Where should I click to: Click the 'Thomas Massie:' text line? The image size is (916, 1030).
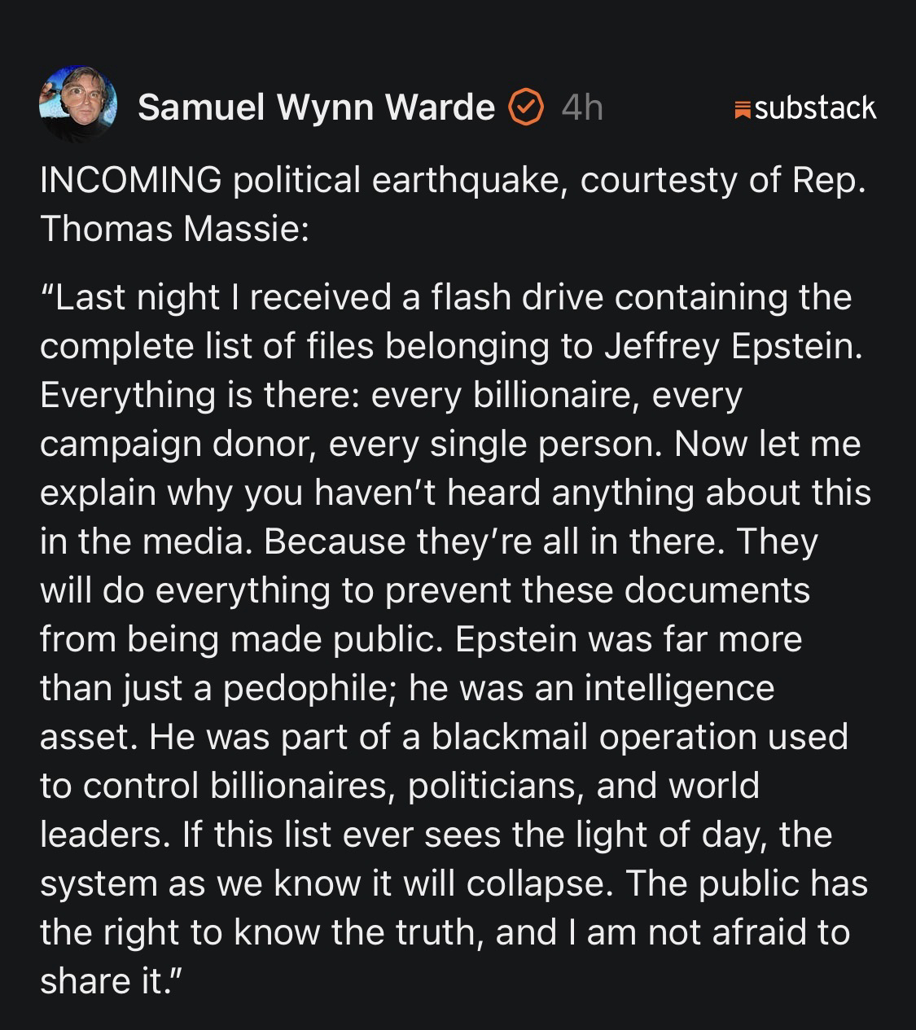click(174, 229)
